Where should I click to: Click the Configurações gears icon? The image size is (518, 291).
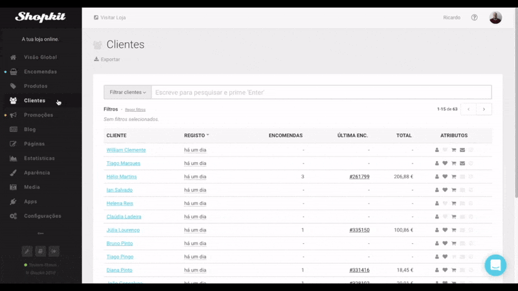coord(13,216)
